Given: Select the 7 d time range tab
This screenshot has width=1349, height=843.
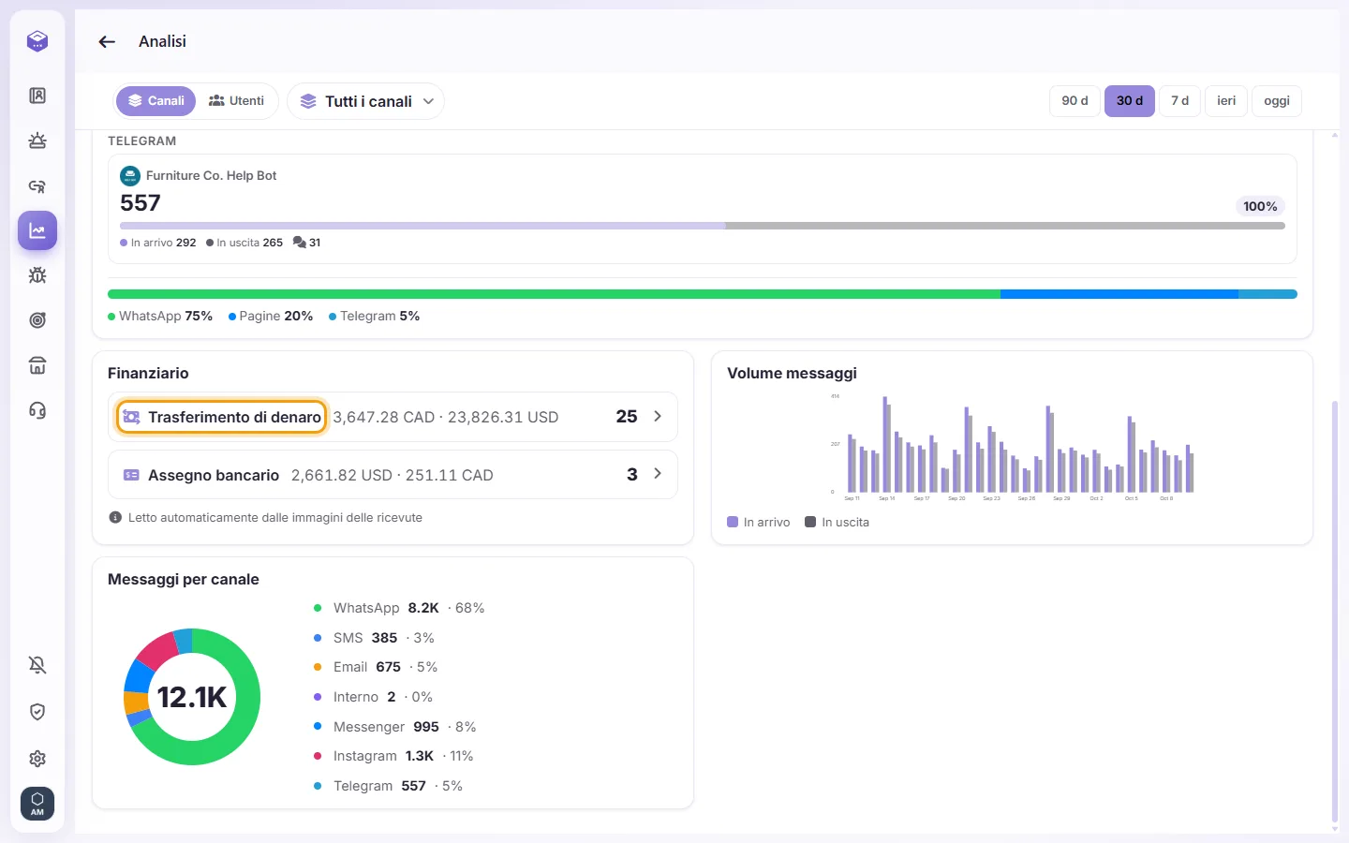Looking at the screenshot, I should coord(1179,101).
